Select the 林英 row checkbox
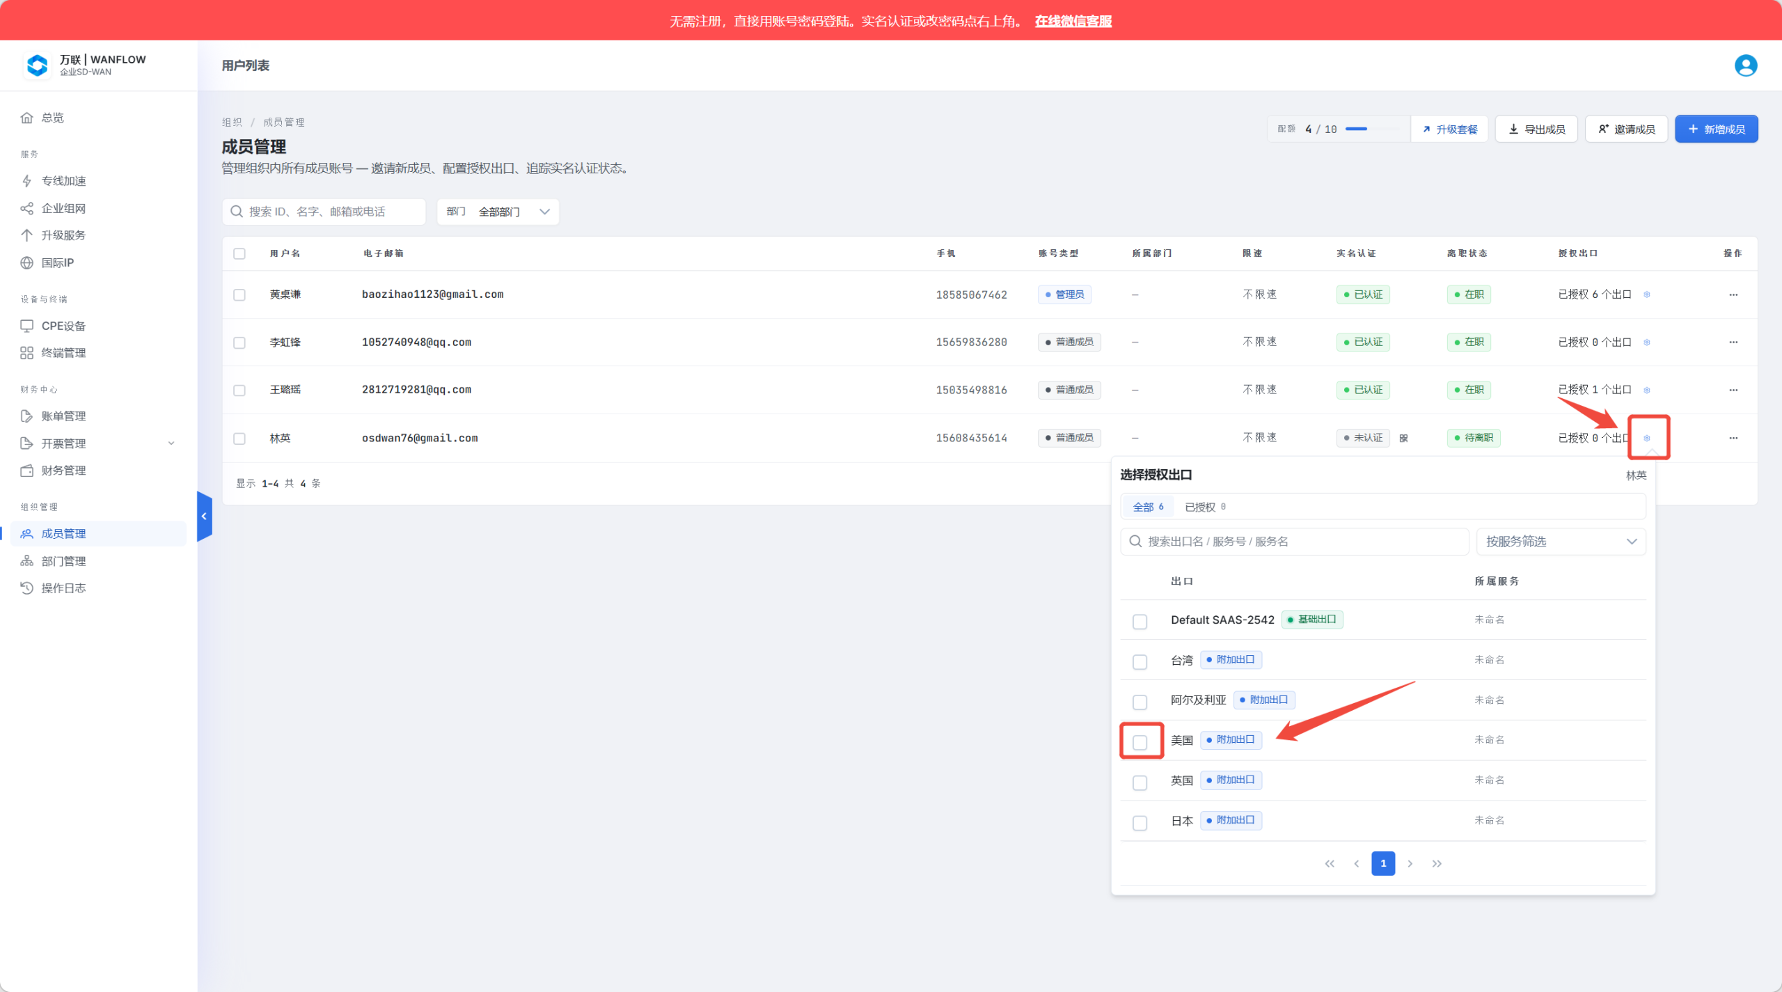Image resolution: width=1782 pixels, height=992 pixels. pyautogui.click(x=239, y=439)
